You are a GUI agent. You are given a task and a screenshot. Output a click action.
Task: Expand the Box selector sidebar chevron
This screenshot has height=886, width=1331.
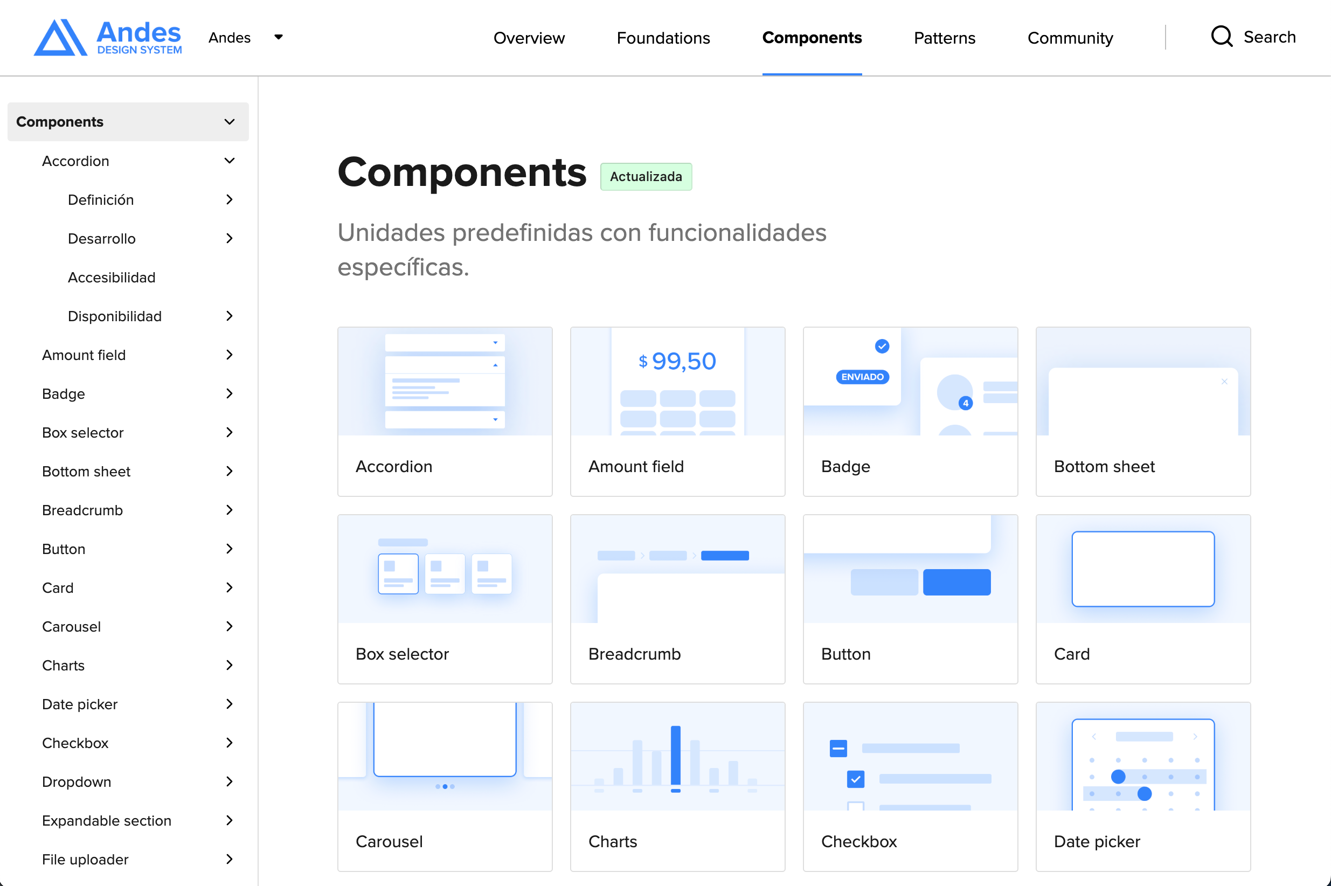[230, 432]
